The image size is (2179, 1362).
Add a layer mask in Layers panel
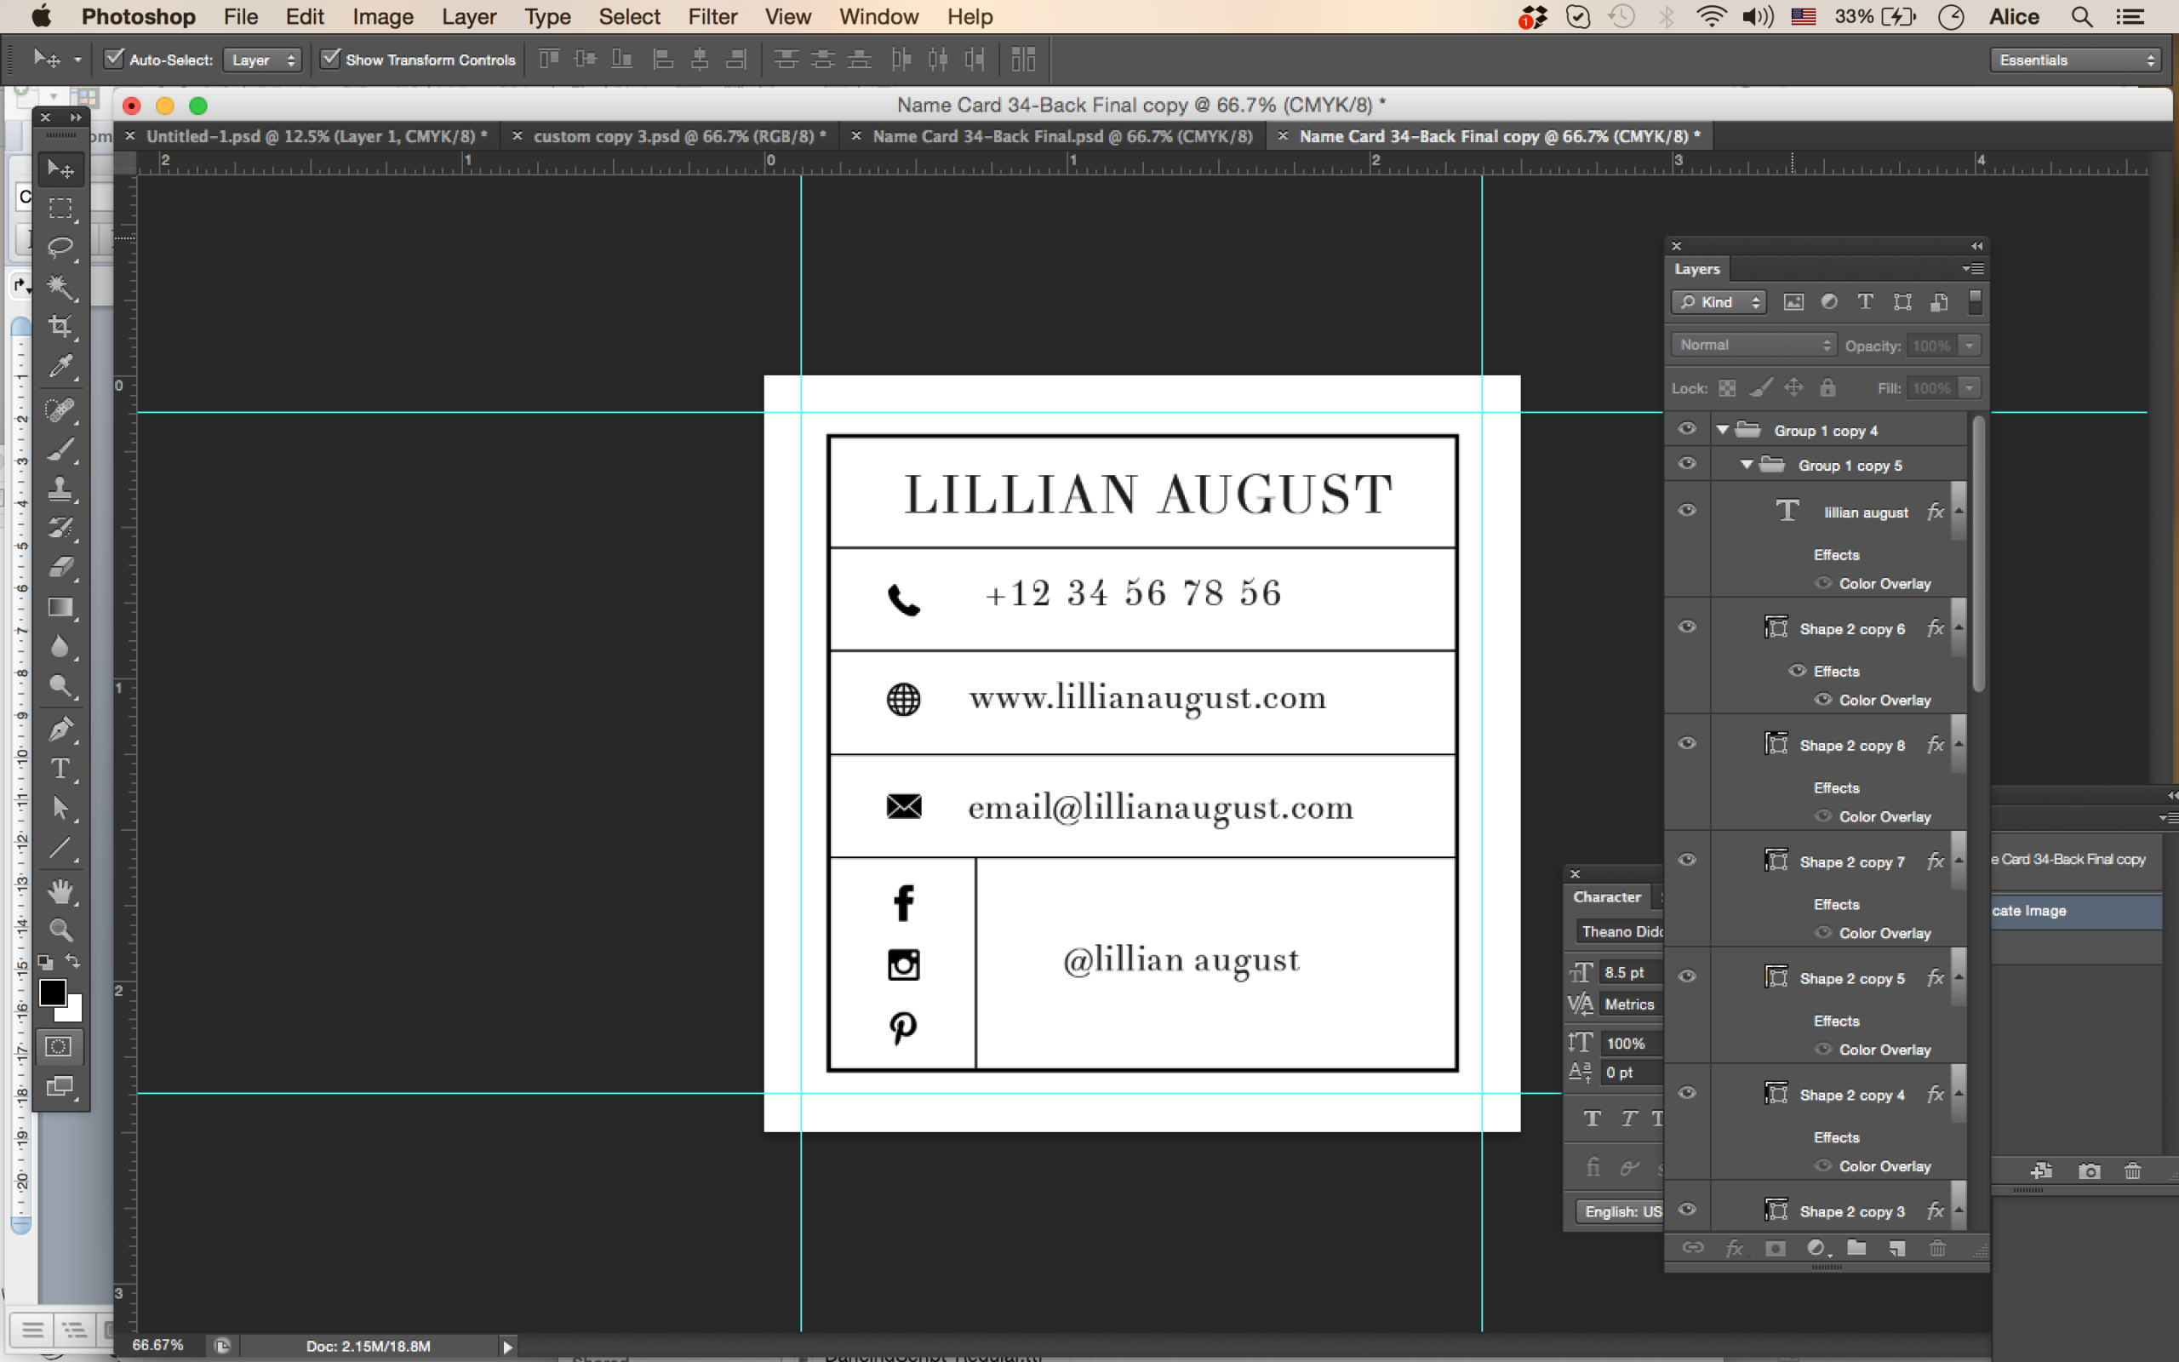coord(1775,1249)
